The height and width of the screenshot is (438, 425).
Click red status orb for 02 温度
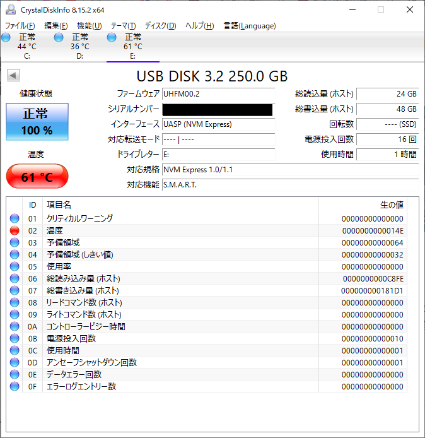[x=15, y=230]
